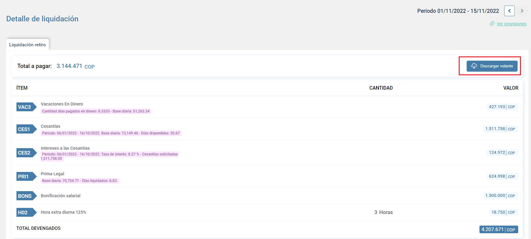531x239 pixels.
Task: Click the Detalle de liquidación heading
Action: (42, 19)
